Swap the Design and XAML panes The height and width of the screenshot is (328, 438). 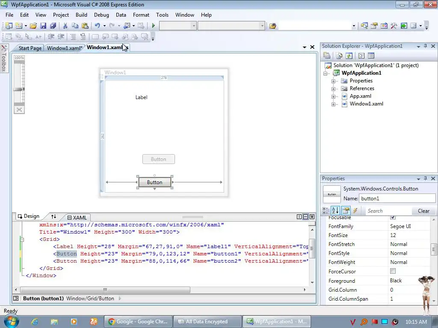pyautogui.click(x=53, y=217)
